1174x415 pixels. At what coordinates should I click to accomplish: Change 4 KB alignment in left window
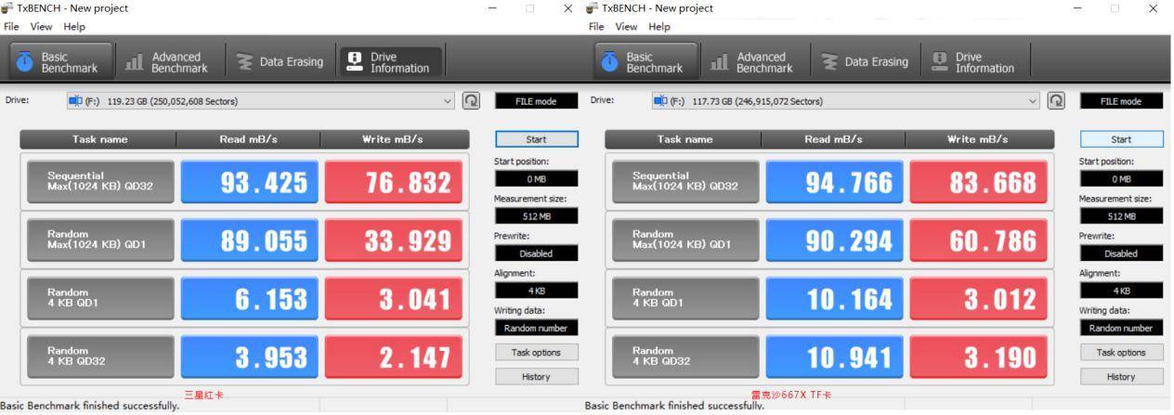[x=536, y=291]
